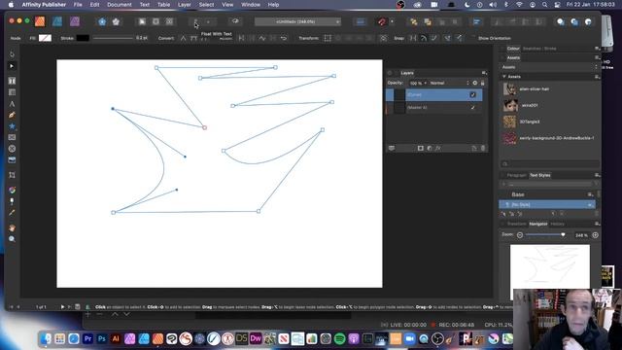Screen dimensions: 622x350
Task: Click the Navigator zoom out minus button
Action: pyautogui.click(x=520, y=235)
